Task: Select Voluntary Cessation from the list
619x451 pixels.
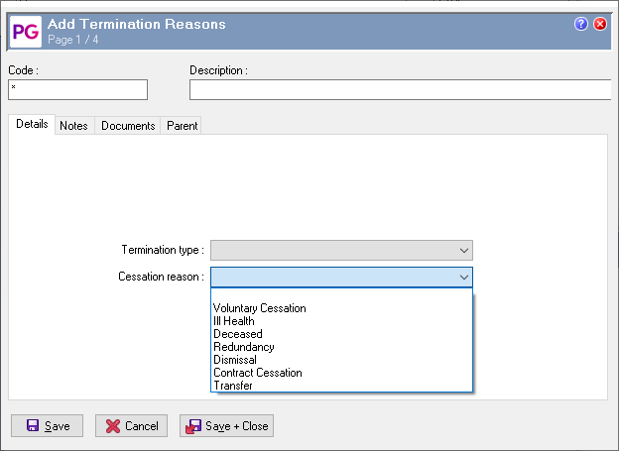Action: [260, 308]
